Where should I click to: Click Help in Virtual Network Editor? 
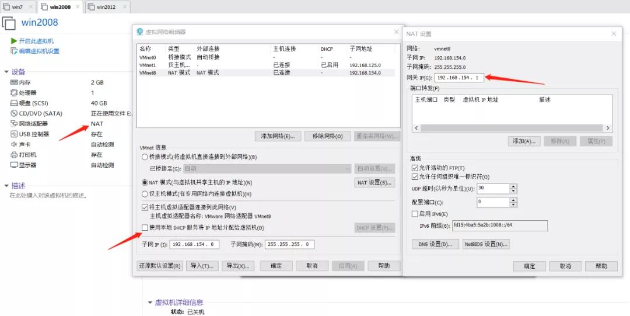point(384,266)
